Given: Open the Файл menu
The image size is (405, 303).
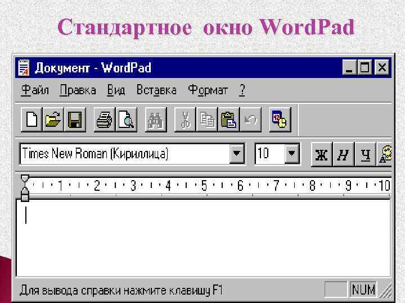Looking at the screenshot, I should [x=35, y=90].
